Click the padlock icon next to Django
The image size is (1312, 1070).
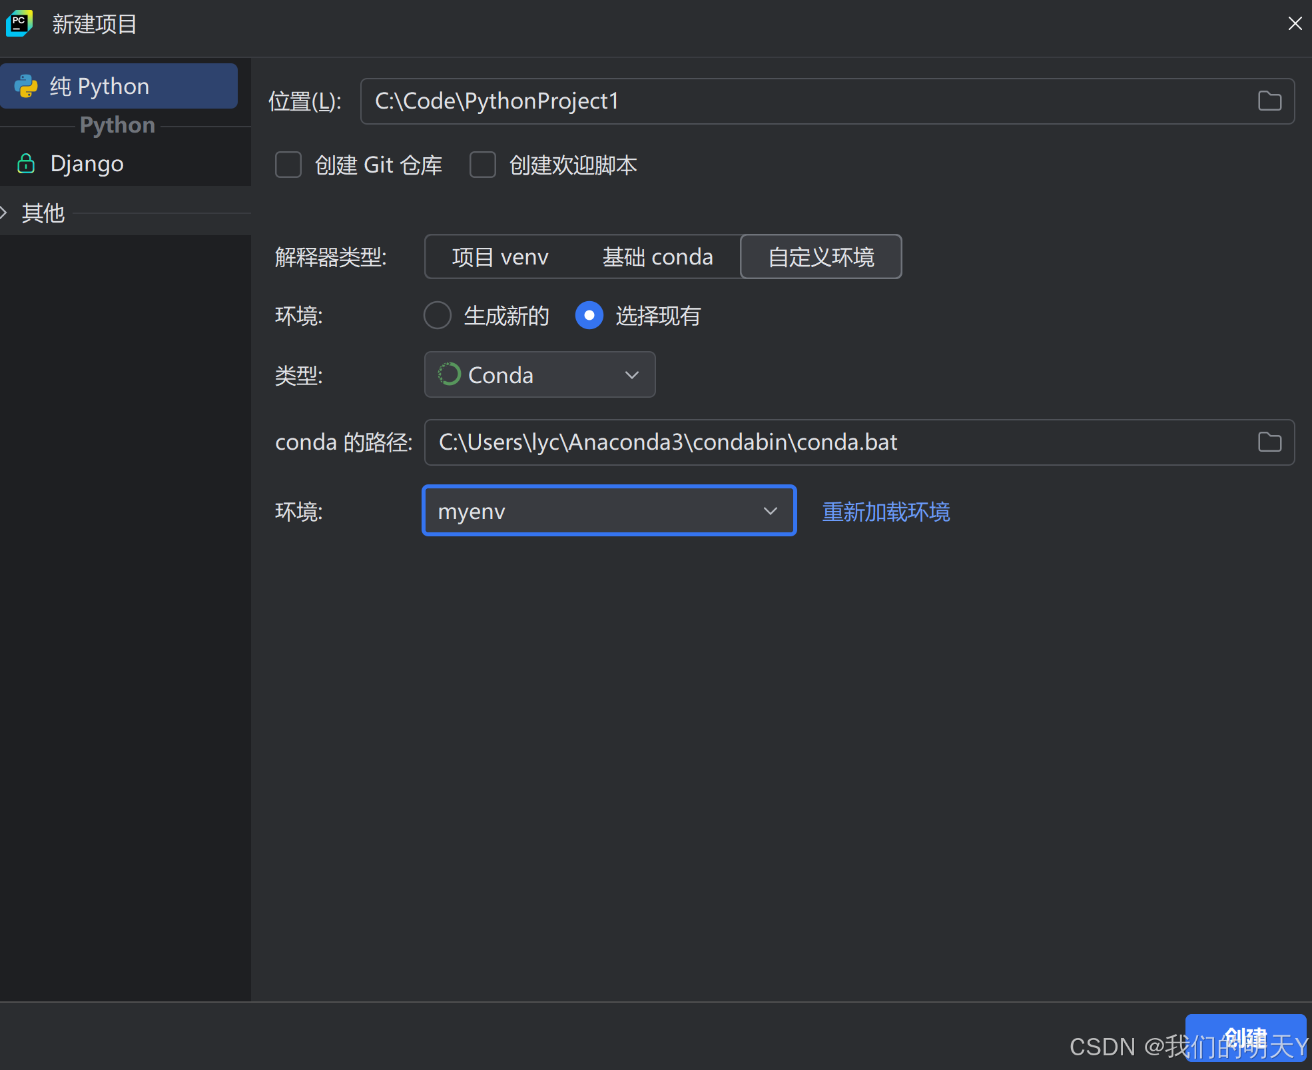[x=26, y=163]
